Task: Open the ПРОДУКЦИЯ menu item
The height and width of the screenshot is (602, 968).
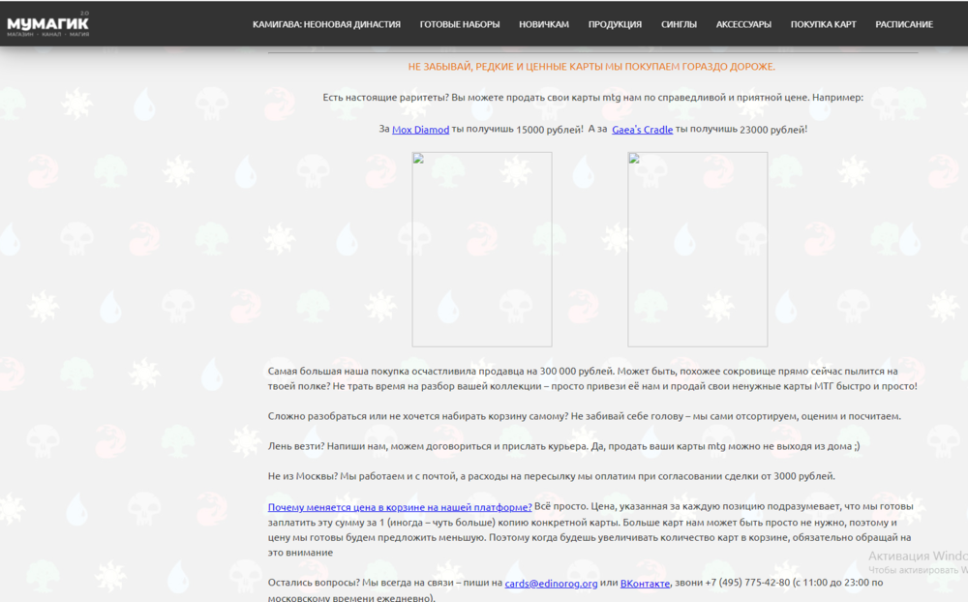Action: [x=614, y=24]
